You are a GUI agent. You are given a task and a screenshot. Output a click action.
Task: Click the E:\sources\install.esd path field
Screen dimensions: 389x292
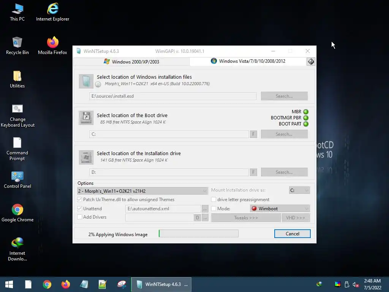173,96
